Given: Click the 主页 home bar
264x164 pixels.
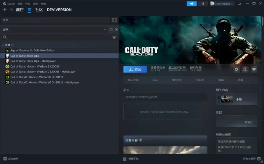Looking at the screenshot, I should 56,20.
